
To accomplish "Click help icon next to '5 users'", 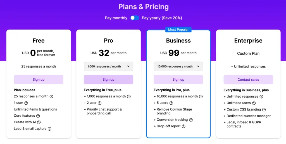I will pyautogui.click(x=171, y=103).
